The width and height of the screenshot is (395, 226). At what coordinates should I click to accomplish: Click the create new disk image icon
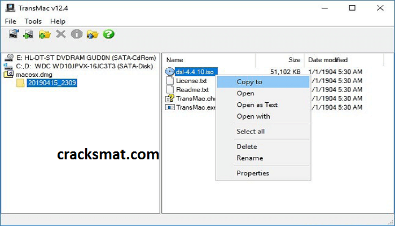point(28,34)
